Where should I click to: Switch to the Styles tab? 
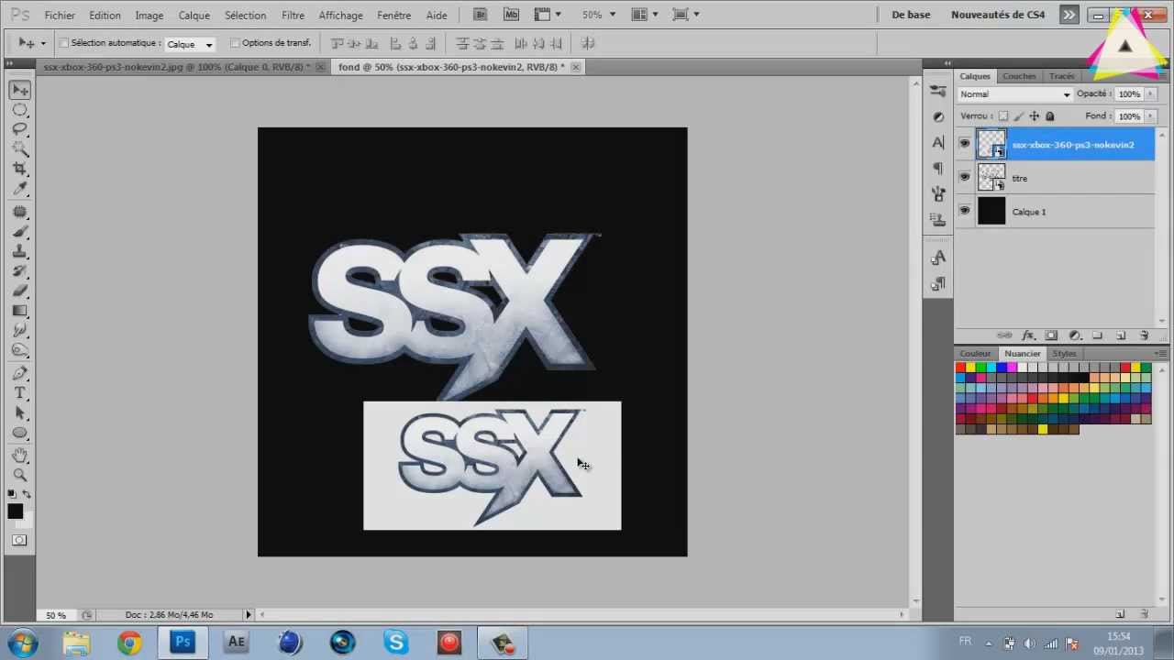click(x=1064, y=354)
